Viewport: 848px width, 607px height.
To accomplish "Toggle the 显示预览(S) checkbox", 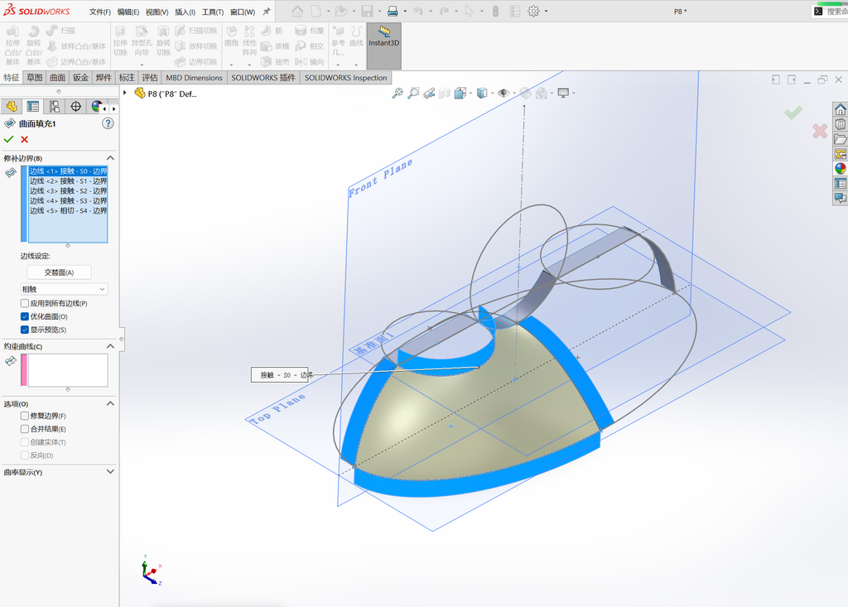I will (25, 330).
